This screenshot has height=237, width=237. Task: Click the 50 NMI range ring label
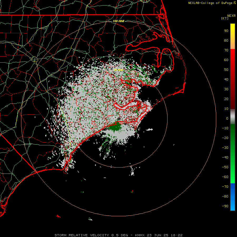click(118, 70)
